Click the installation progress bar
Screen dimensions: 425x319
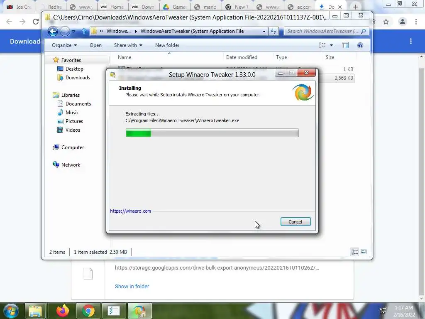coord(212,133)
